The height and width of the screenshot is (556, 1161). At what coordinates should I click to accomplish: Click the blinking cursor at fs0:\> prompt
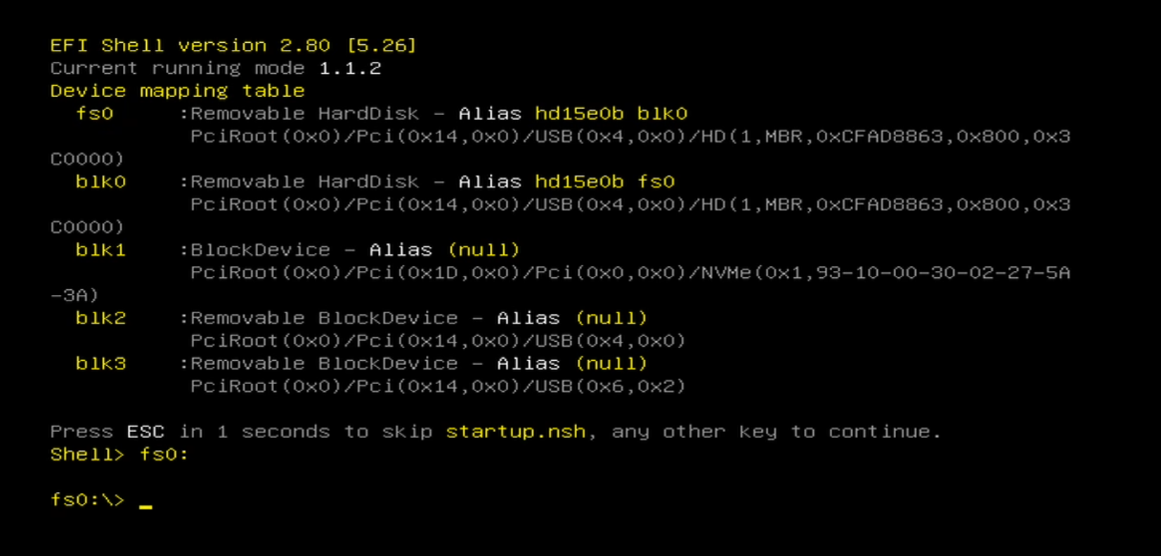(x=145, y=505)
